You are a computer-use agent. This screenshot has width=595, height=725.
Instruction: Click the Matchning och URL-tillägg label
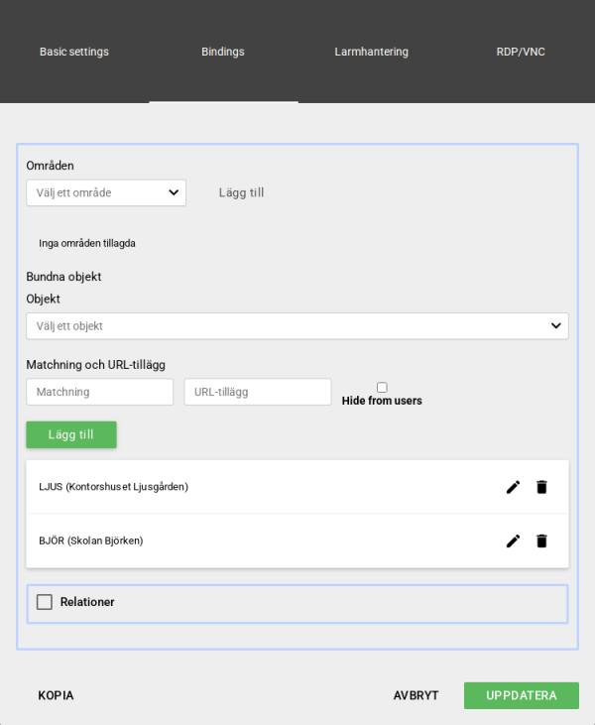(96, 365)
